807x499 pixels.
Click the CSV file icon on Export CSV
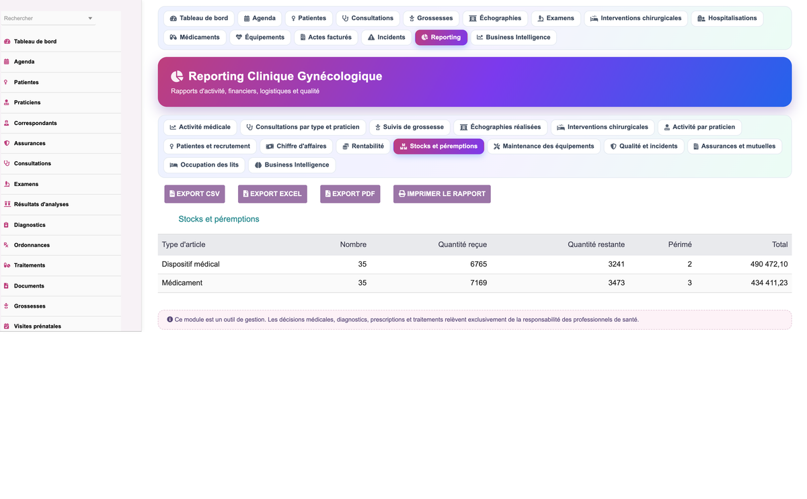[172, 194]
